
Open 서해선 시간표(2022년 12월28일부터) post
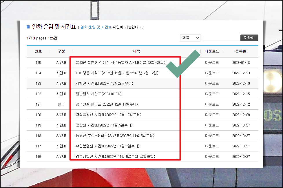coord(105,84)
